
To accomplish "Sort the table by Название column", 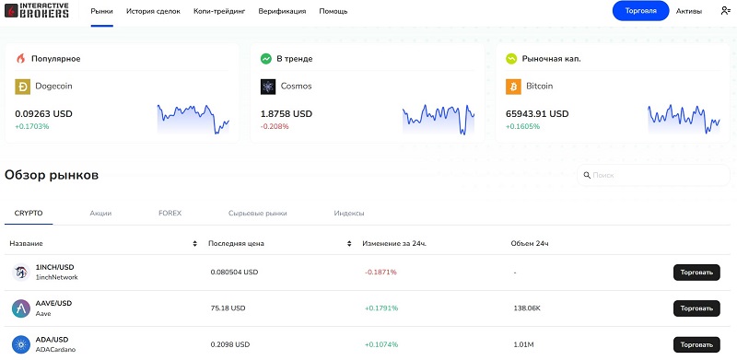I will tap(194, 243).
